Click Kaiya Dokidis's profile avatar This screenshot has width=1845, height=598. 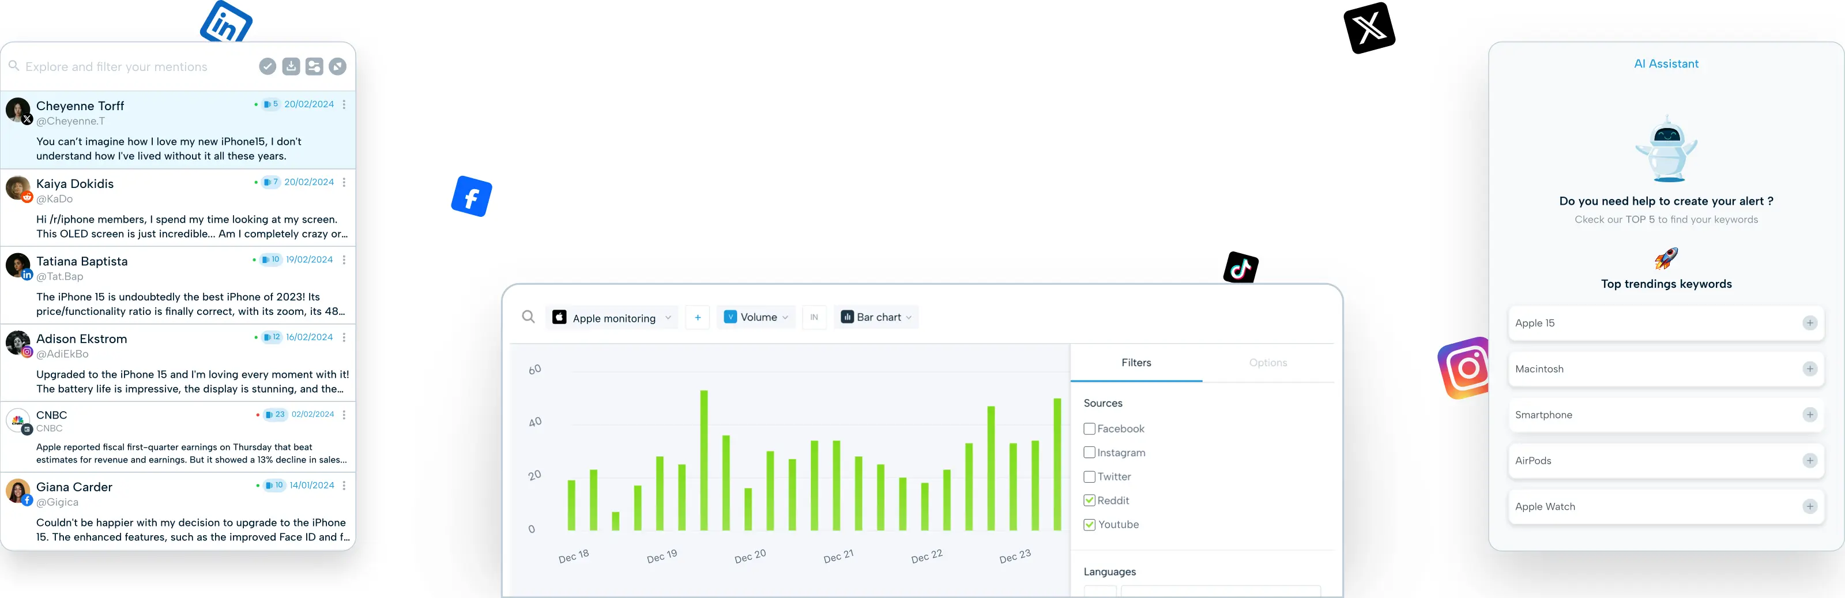click(x=18, y=189)
